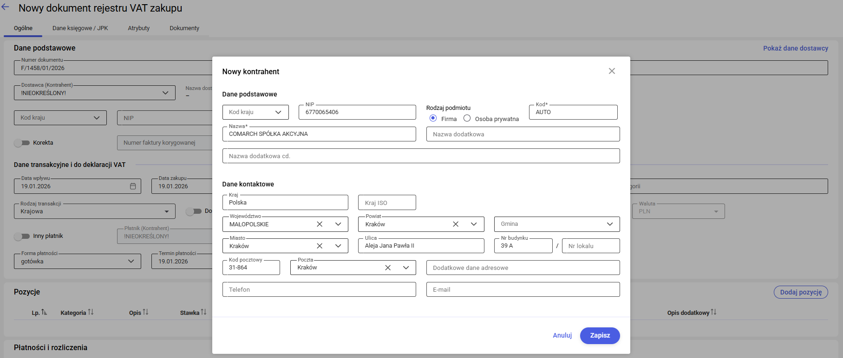The image size is (843, 358).
Task: Enable the Inny płatnik switch
Action: 22,236
